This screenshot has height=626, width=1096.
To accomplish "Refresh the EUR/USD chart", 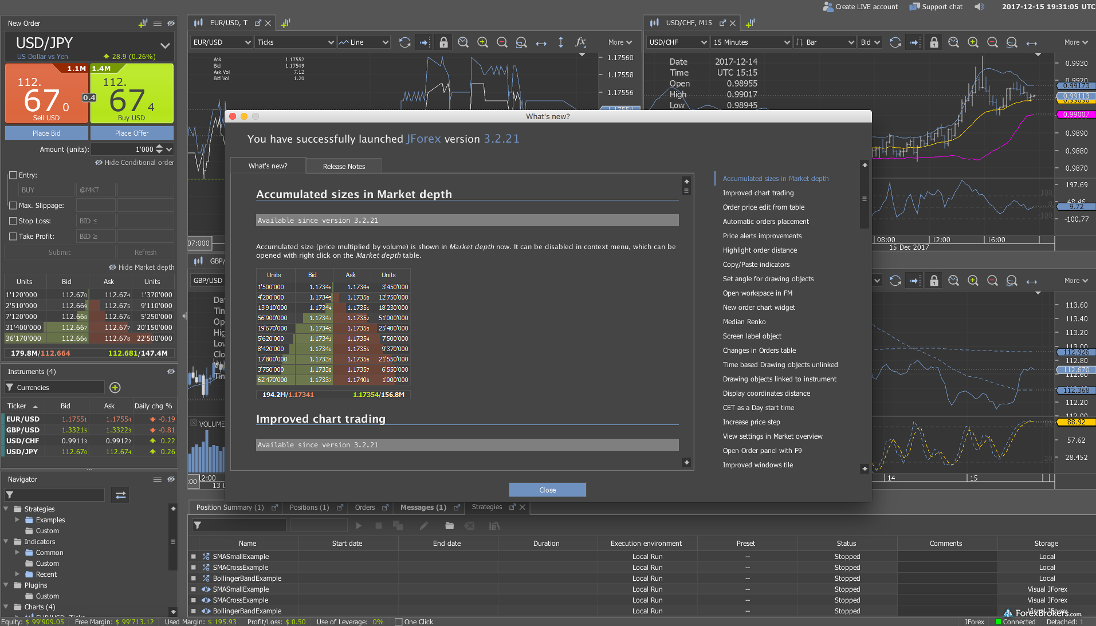I will [404, 42].
